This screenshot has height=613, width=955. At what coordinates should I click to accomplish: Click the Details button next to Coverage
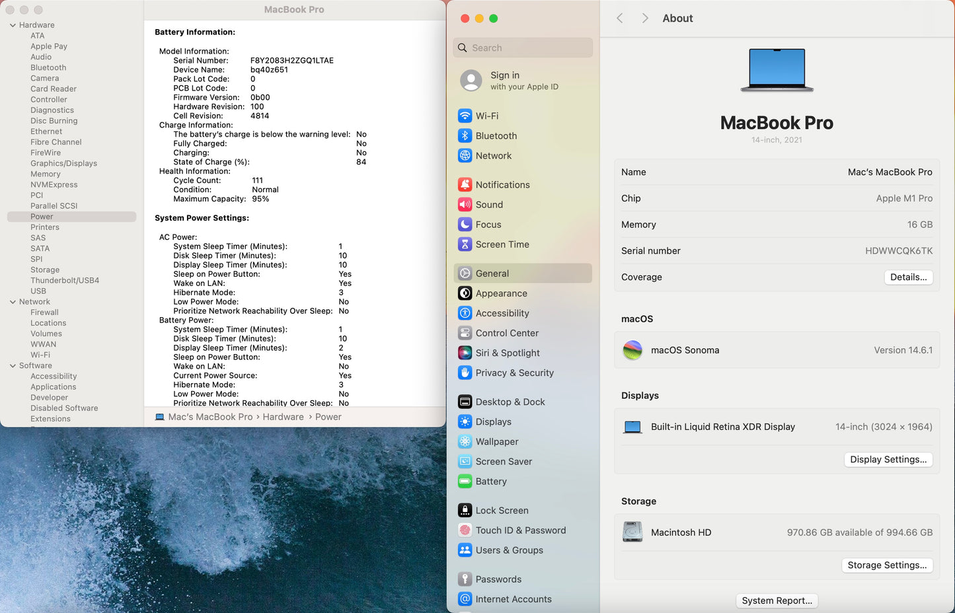coord(908,277)
